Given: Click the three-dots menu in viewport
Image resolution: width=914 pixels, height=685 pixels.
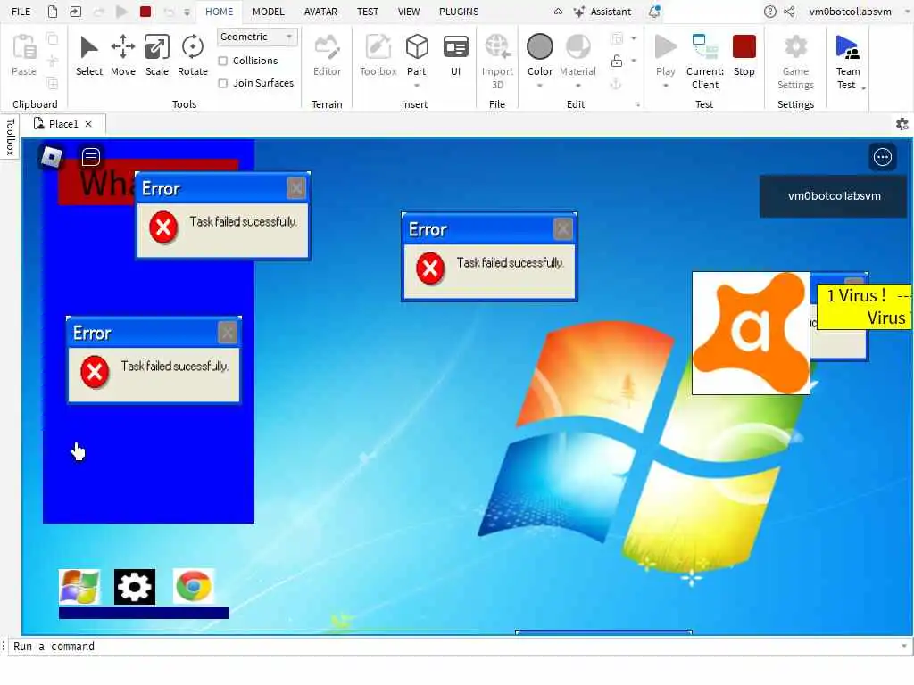Looking at the screenshot, I should pos(883,157).
